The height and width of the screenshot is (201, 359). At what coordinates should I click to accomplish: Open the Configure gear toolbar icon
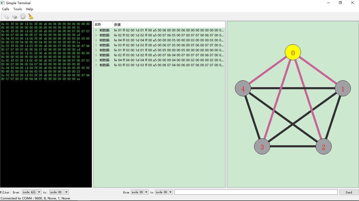23,16
